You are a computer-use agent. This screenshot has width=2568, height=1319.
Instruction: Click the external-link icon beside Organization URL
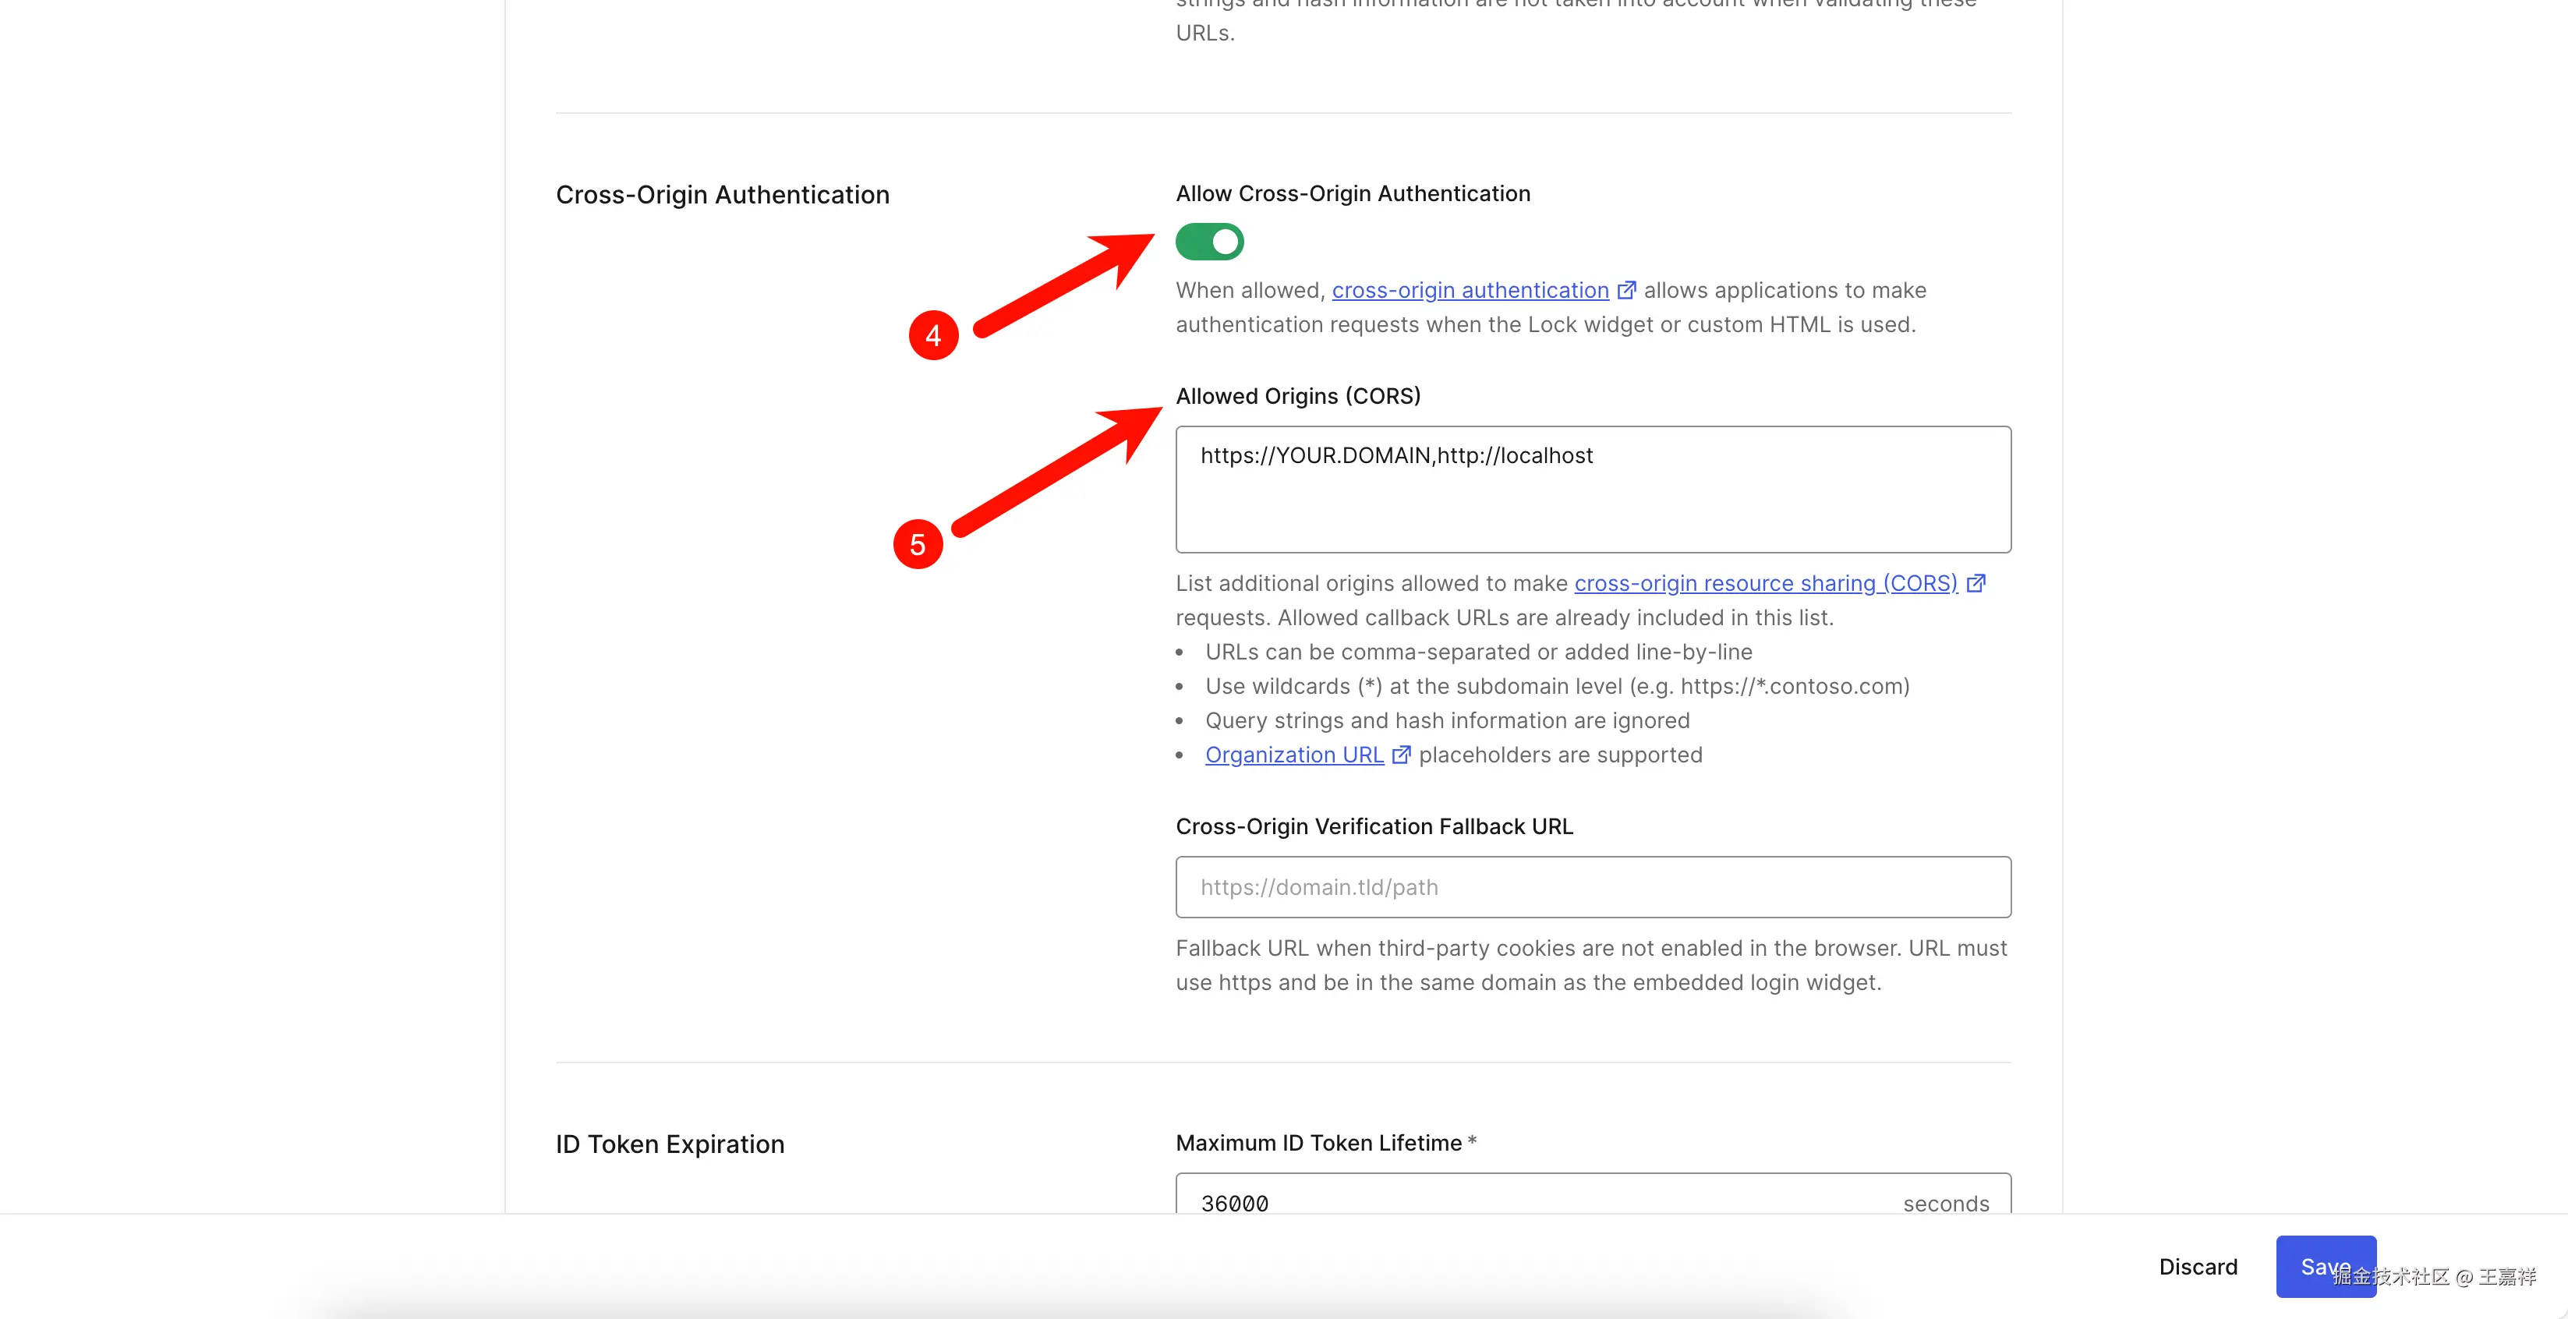pyautogui.click(x=1401, y=755)
